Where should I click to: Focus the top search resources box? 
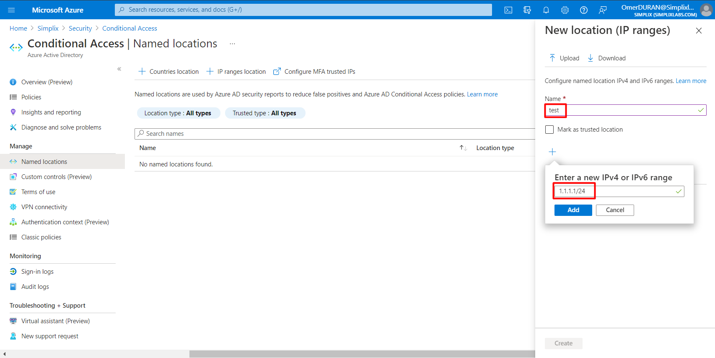coord(303,10)
